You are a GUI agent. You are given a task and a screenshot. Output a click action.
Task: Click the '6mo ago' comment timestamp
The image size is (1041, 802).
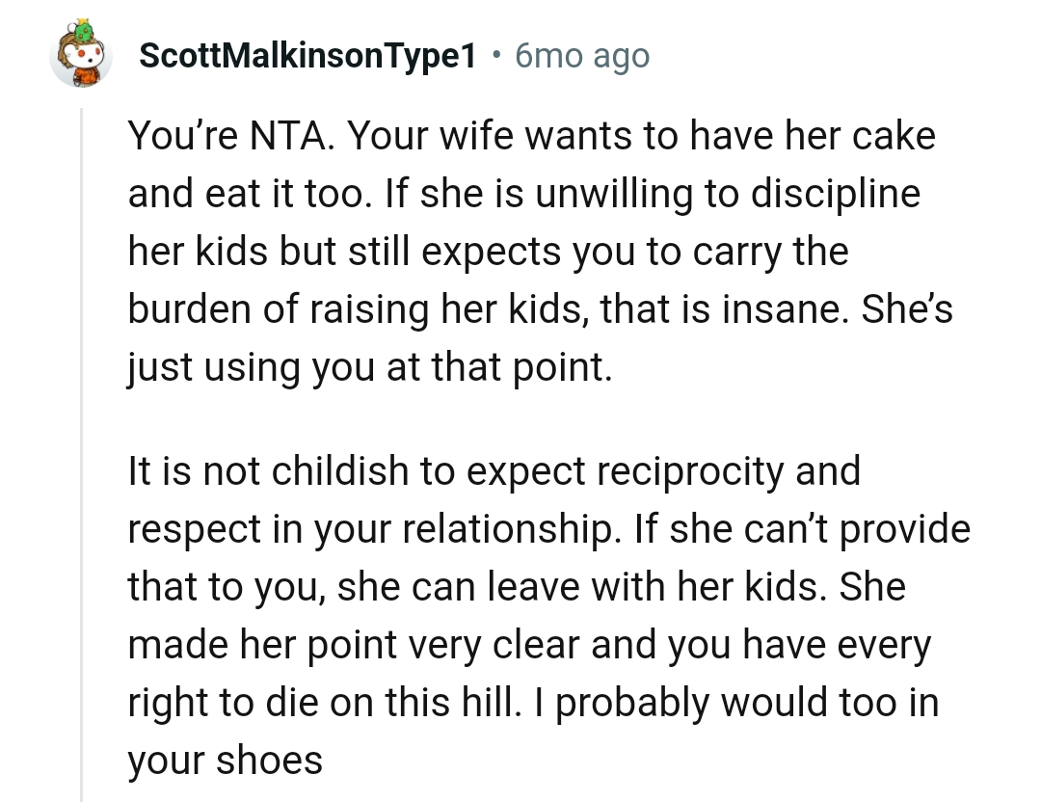pos(582,57)
